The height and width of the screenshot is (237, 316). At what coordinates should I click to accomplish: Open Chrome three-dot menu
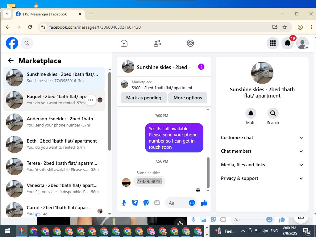point(311,27)
